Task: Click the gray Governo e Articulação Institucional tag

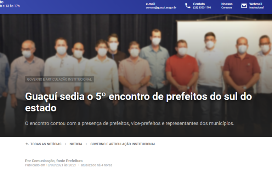Action: click(x=59, y=79)
